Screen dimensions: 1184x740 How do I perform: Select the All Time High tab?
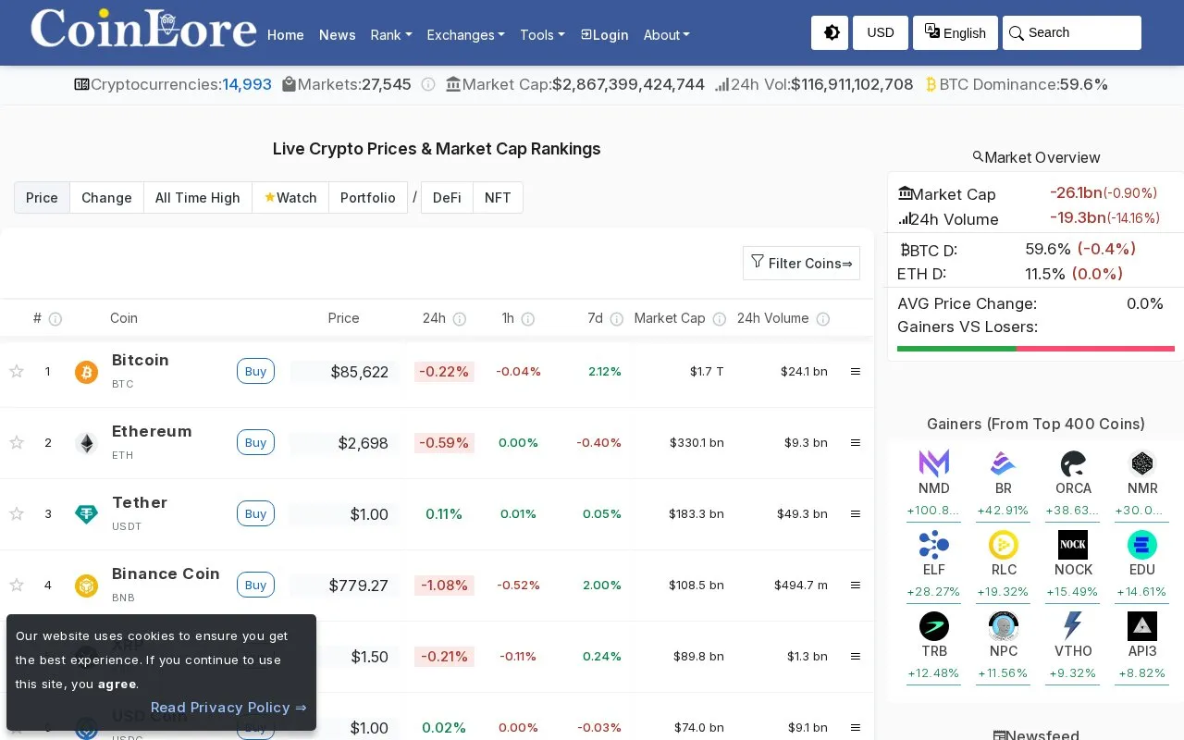(198, 198)
